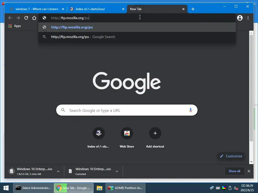Click the magnifier icon in Google search box
The width and height of the screenshot is (258, 193).
(x=63, y=110)
